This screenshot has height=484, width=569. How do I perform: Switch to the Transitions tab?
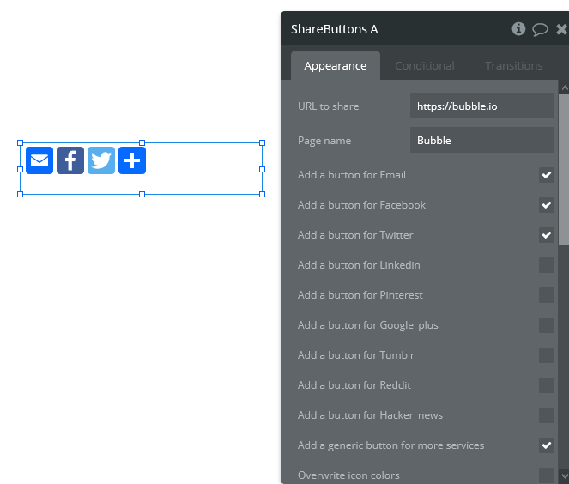coord(514,66)
